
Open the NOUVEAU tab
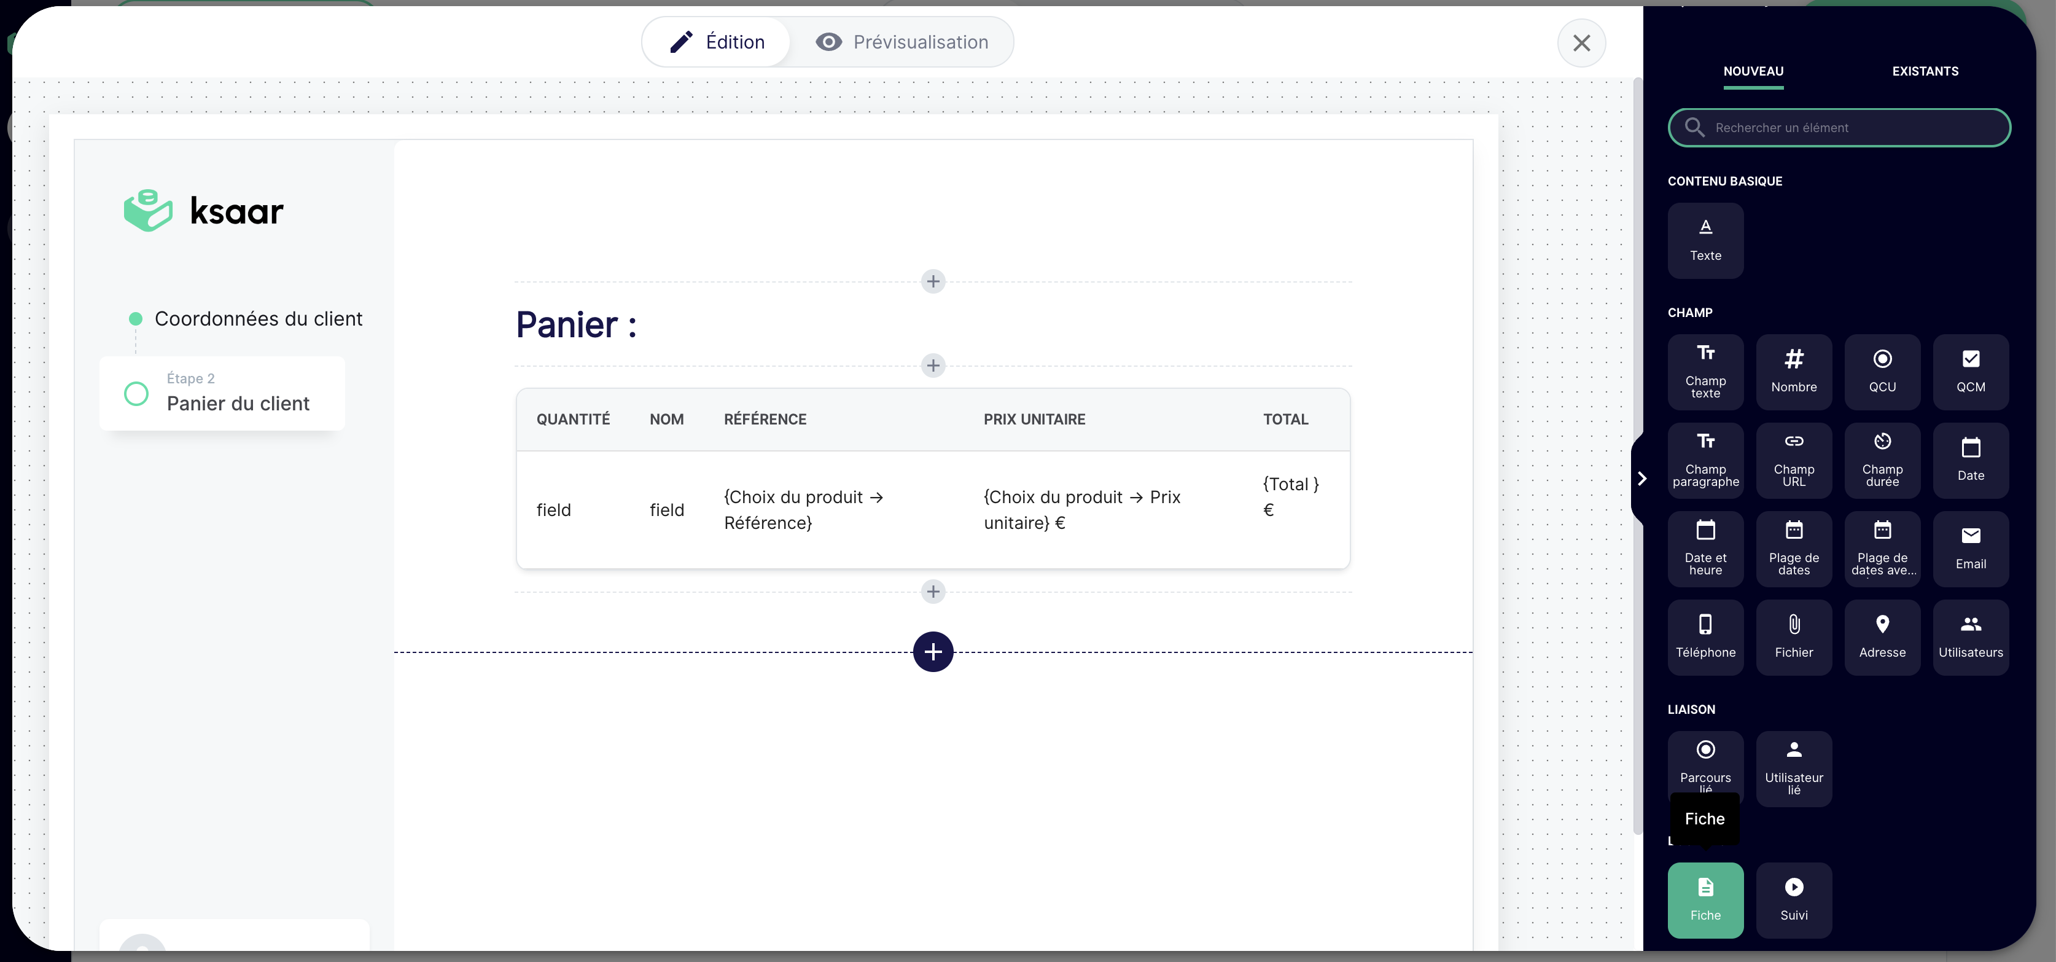click(x=1753, y=71)
